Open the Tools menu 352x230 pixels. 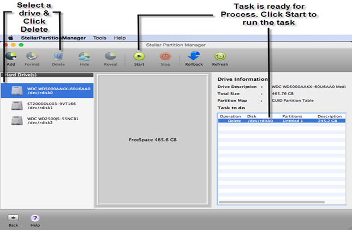100,38
